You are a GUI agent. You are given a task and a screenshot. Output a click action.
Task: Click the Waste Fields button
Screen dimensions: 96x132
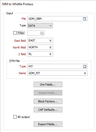(48, 93)
